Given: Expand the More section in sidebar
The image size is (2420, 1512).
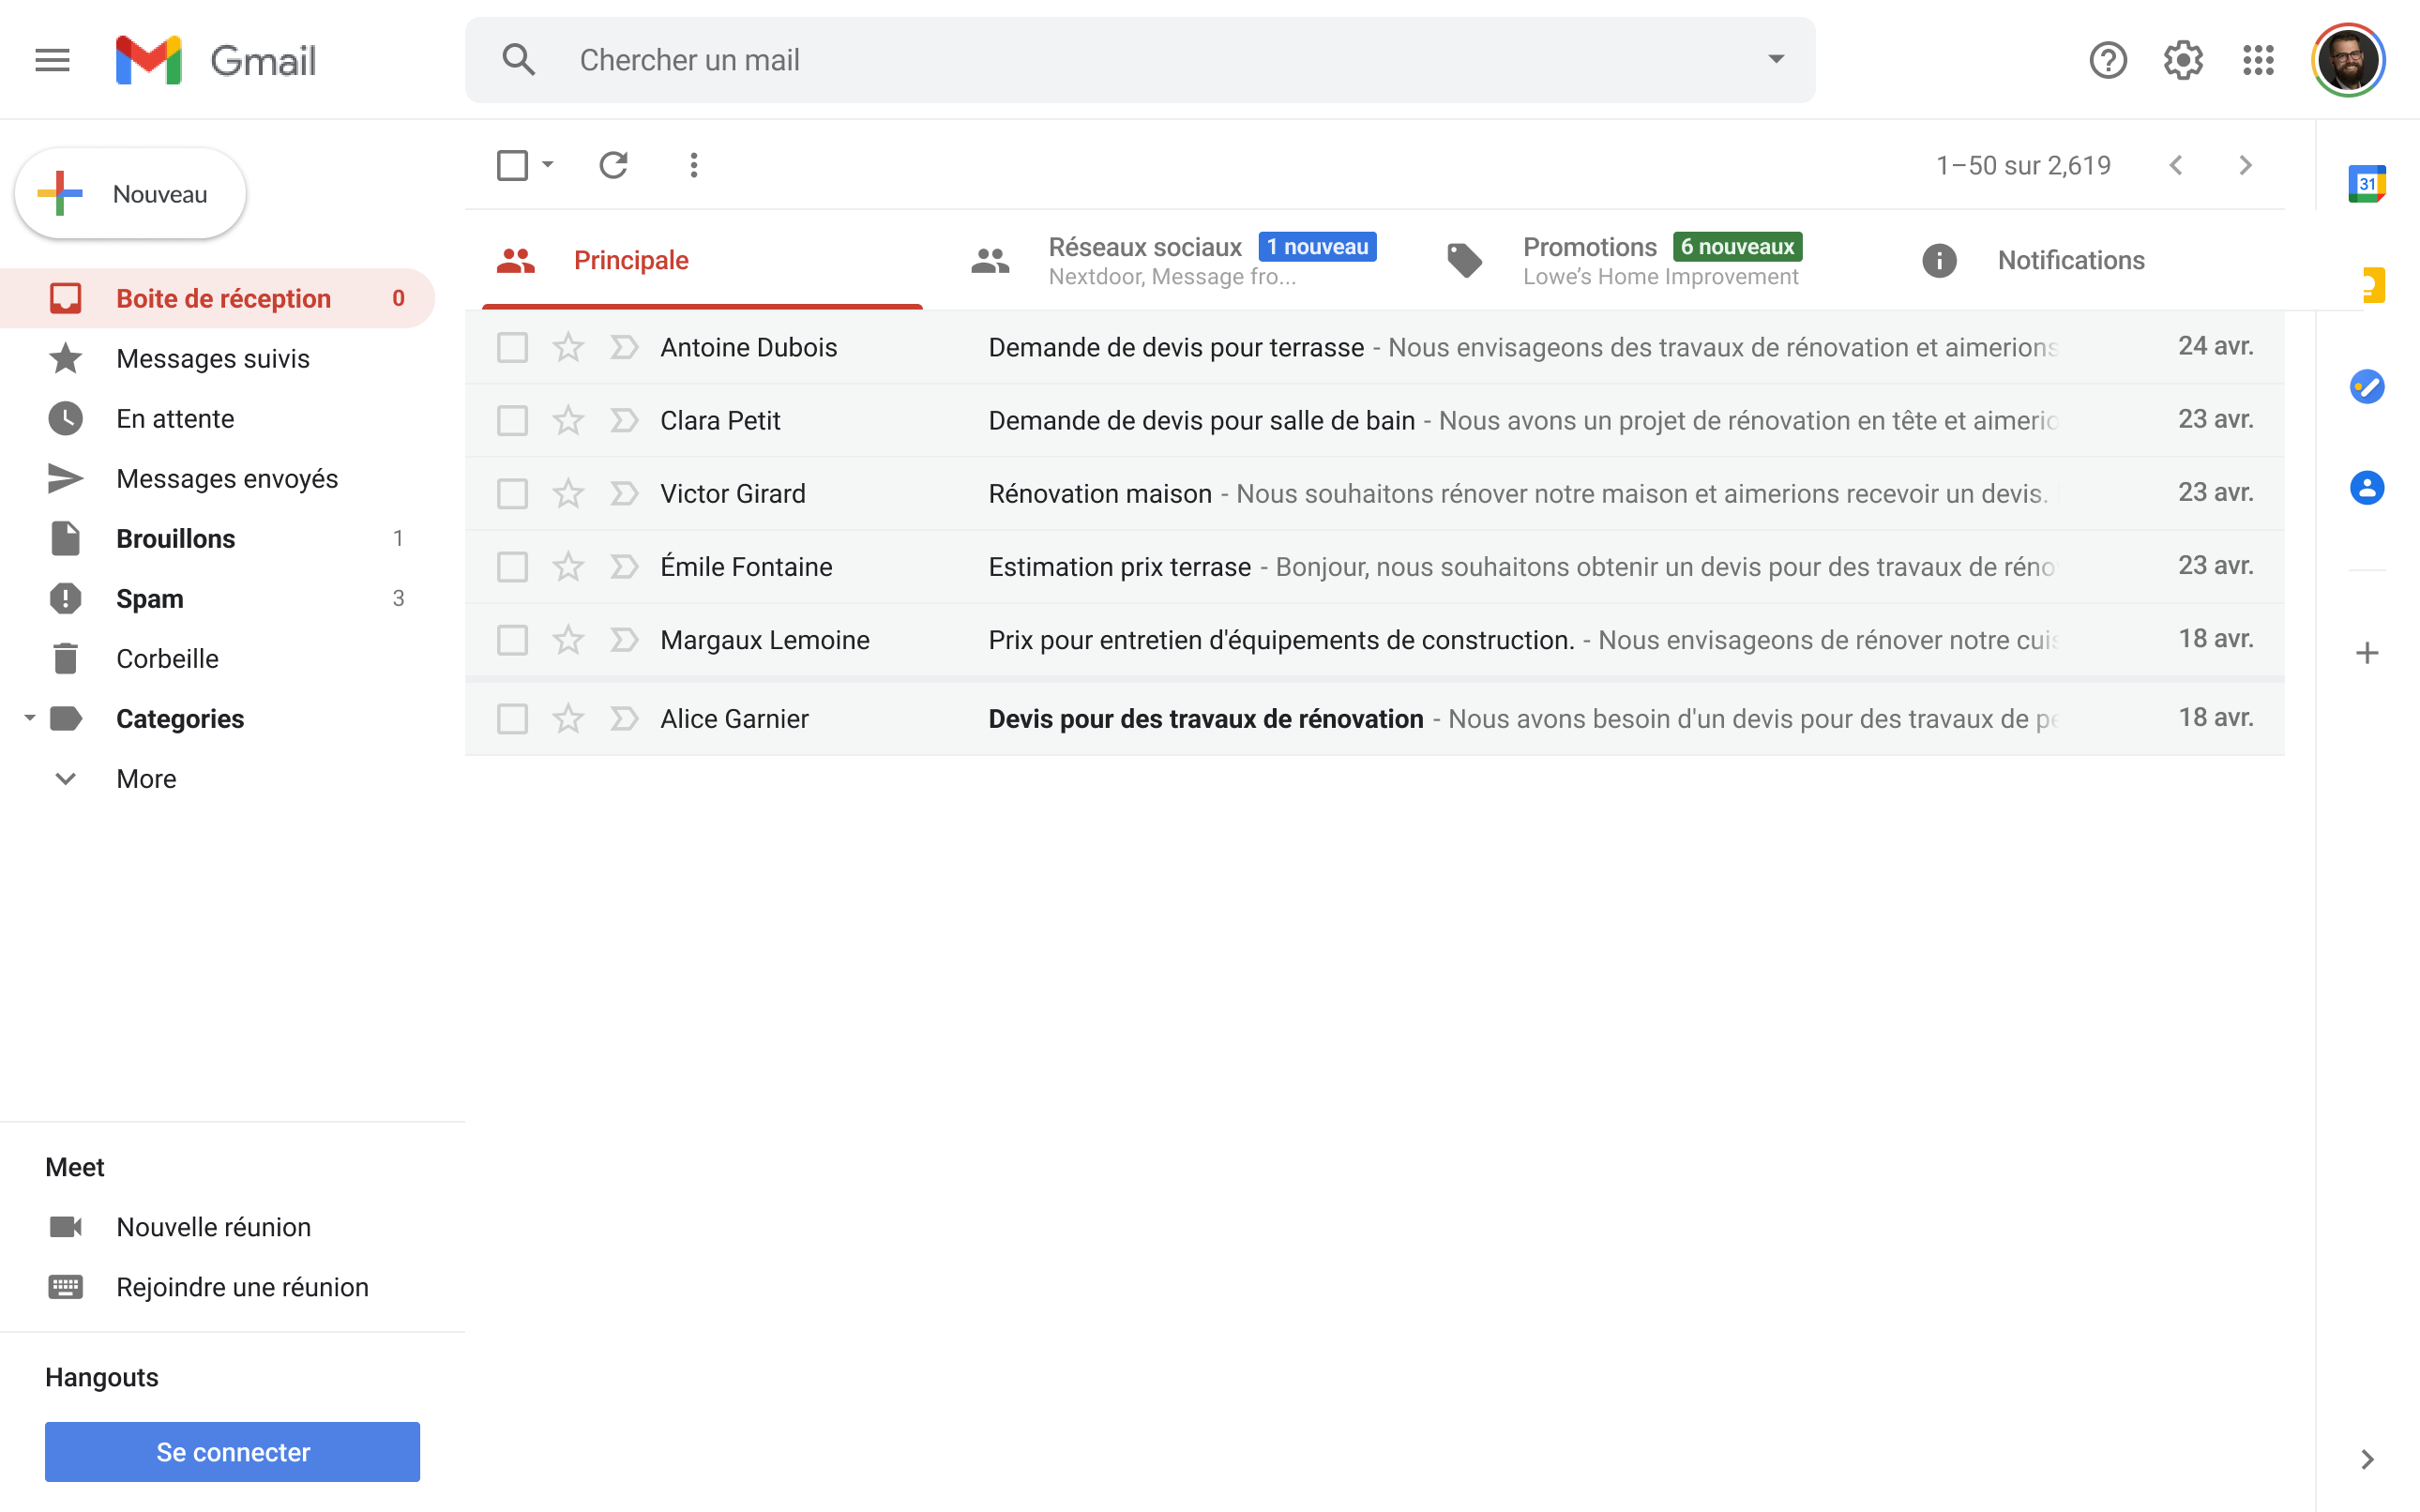Looking at the screenshot, I should (146, 778).
